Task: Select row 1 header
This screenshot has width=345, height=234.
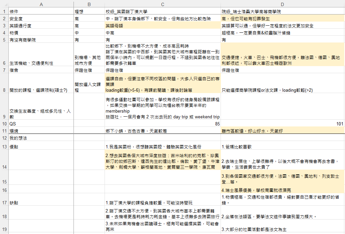Action: pyautogui.click(x=4, y=11)
